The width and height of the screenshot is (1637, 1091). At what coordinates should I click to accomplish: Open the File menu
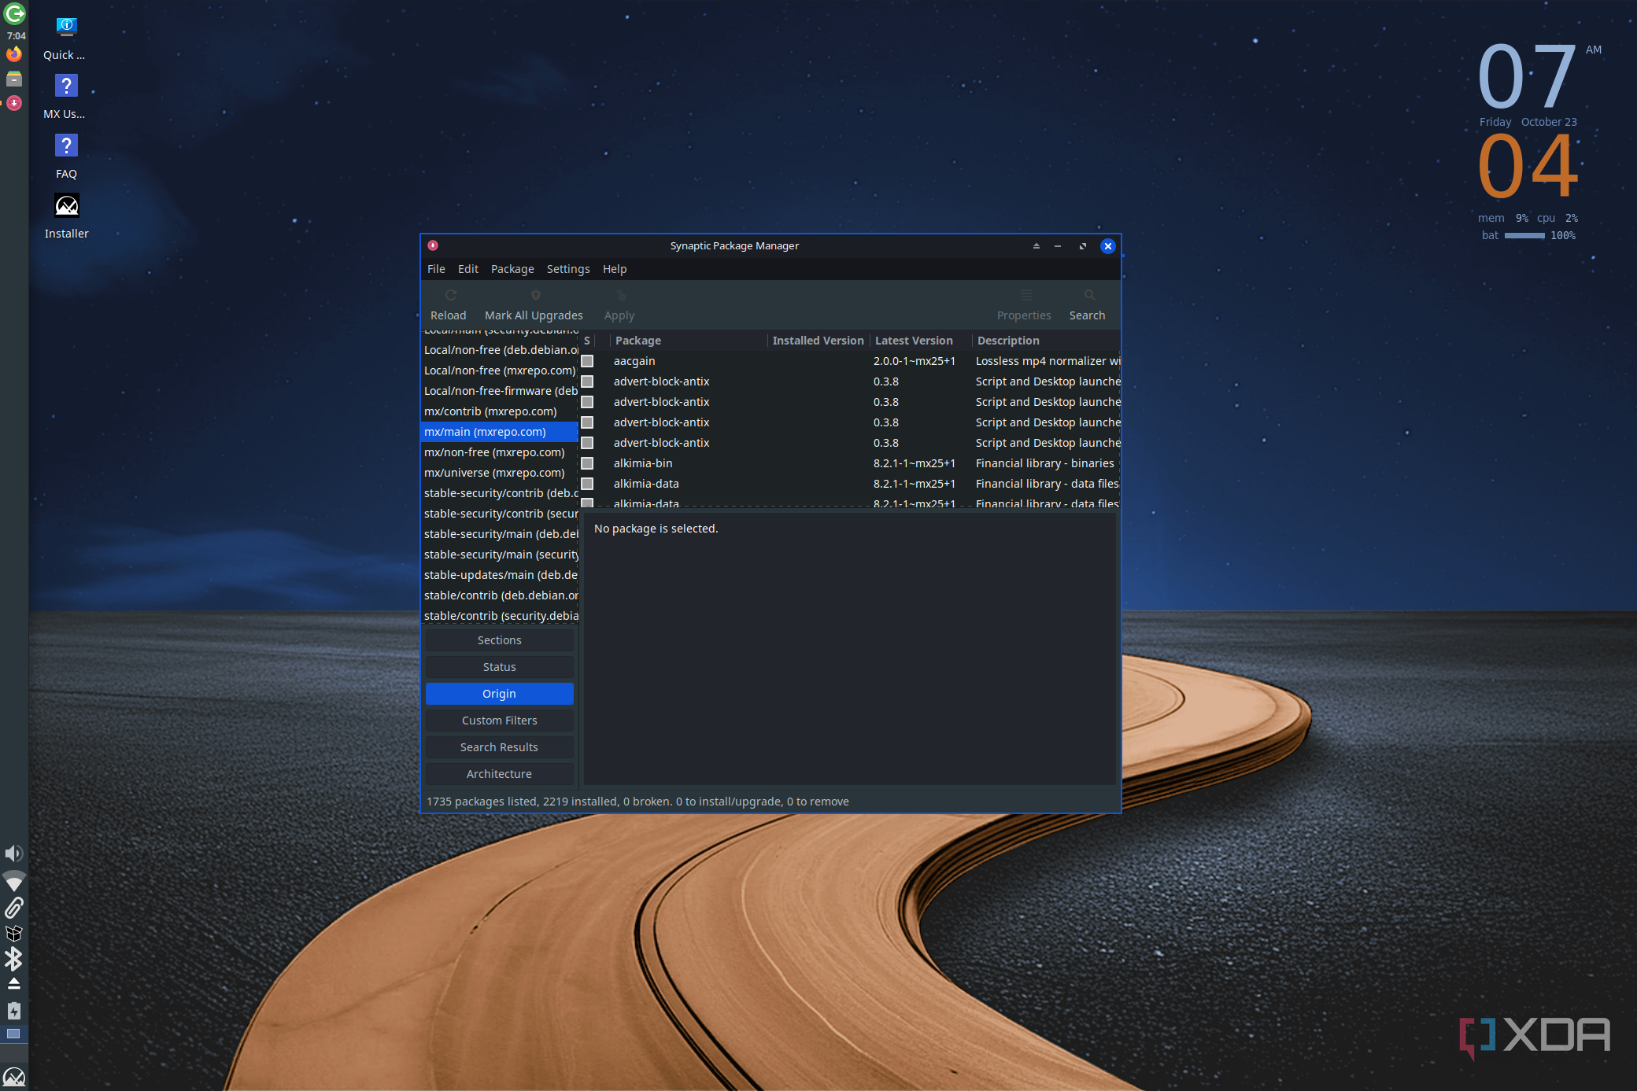[x=436, y=269]
